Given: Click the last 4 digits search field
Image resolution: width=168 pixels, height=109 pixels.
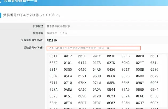Looking at the screenshot, I should [x=94, y=48].
